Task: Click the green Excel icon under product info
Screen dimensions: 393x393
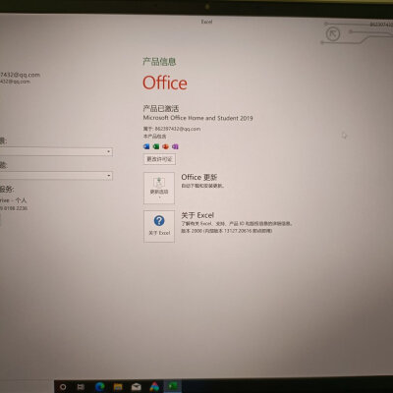Action: point(156,146)
